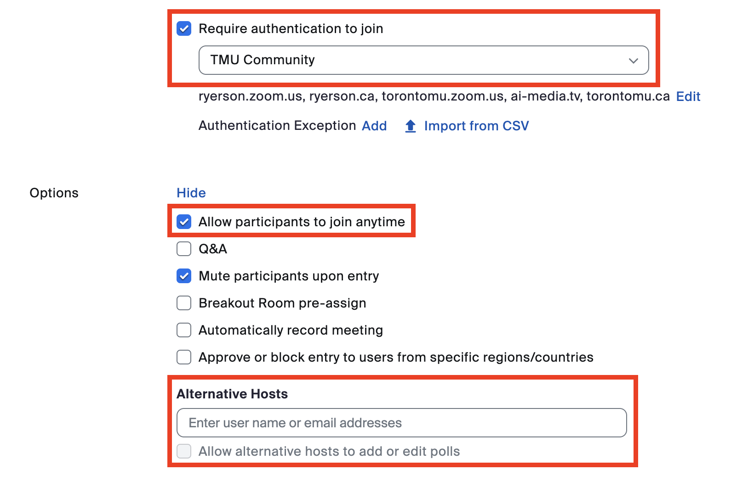Click the Require authentication to join label
This screenshot has height=481, width=731.
click(291, 29)
